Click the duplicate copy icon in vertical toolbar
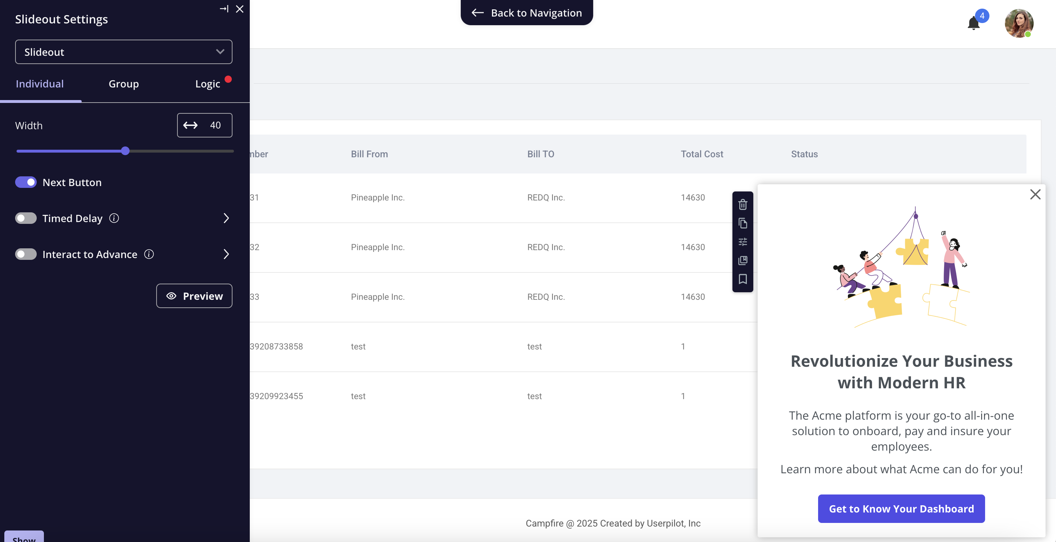 coord(743,223)
